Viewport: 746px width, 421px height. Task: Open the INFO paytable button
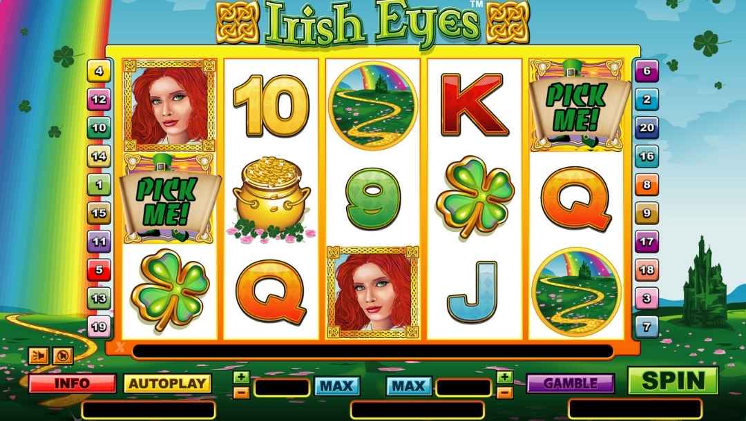pyautogui.click(x=72, y=384)
